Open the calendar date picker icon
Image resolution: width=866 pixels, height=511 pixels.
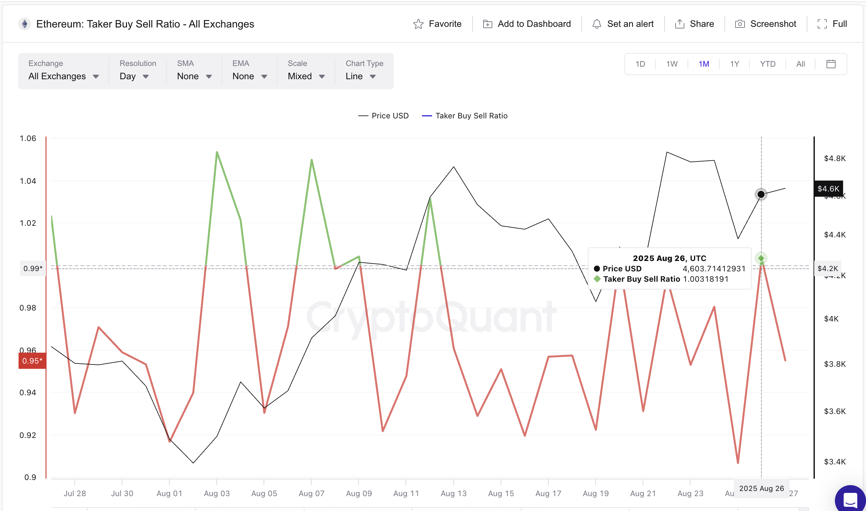[831, 64]
